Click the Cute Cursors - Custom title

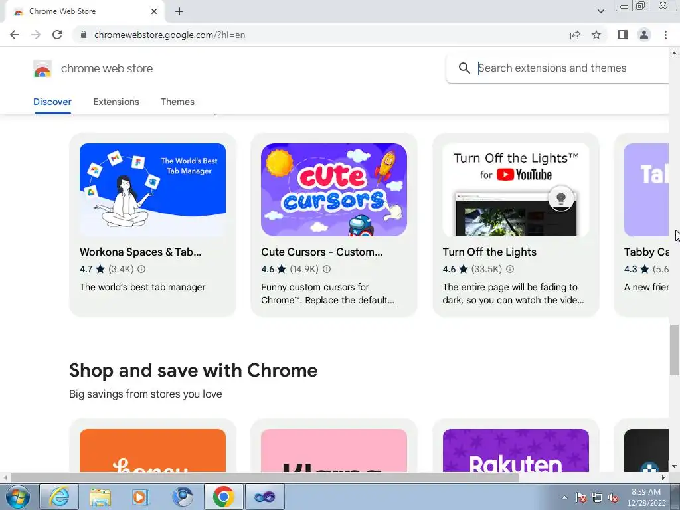(322, 252)
